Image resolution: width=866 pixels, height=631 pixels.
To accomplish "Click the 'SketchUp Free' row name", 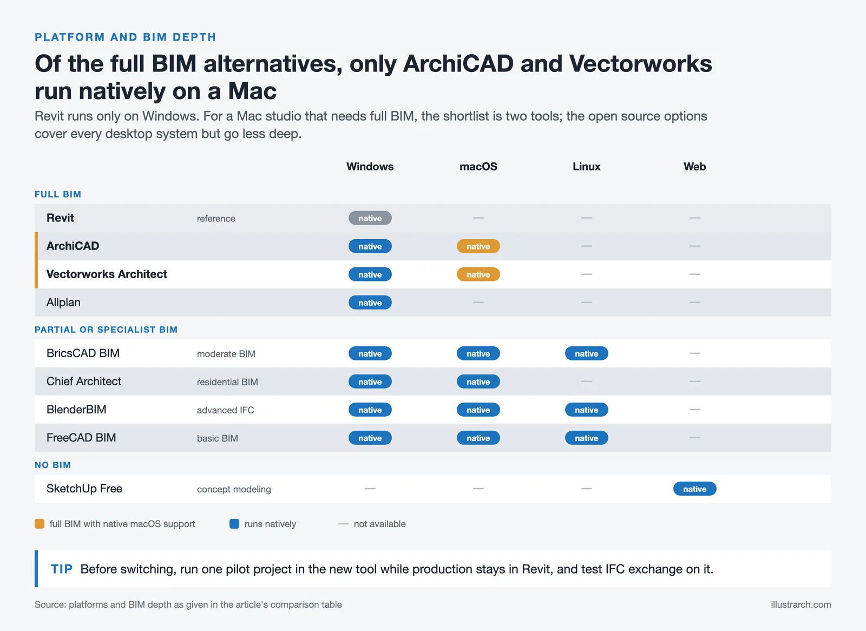I will 84,489.
